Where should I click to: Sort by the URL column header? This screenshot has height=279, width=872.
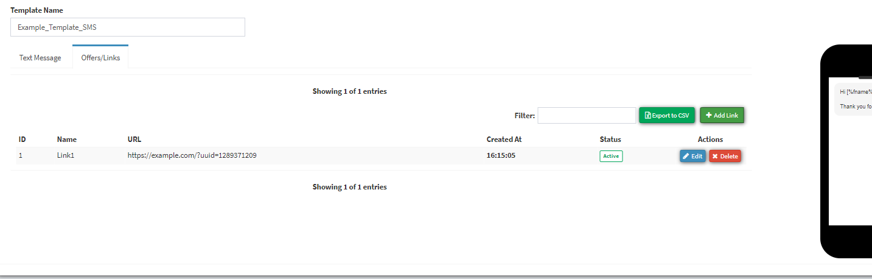point(134,139)
